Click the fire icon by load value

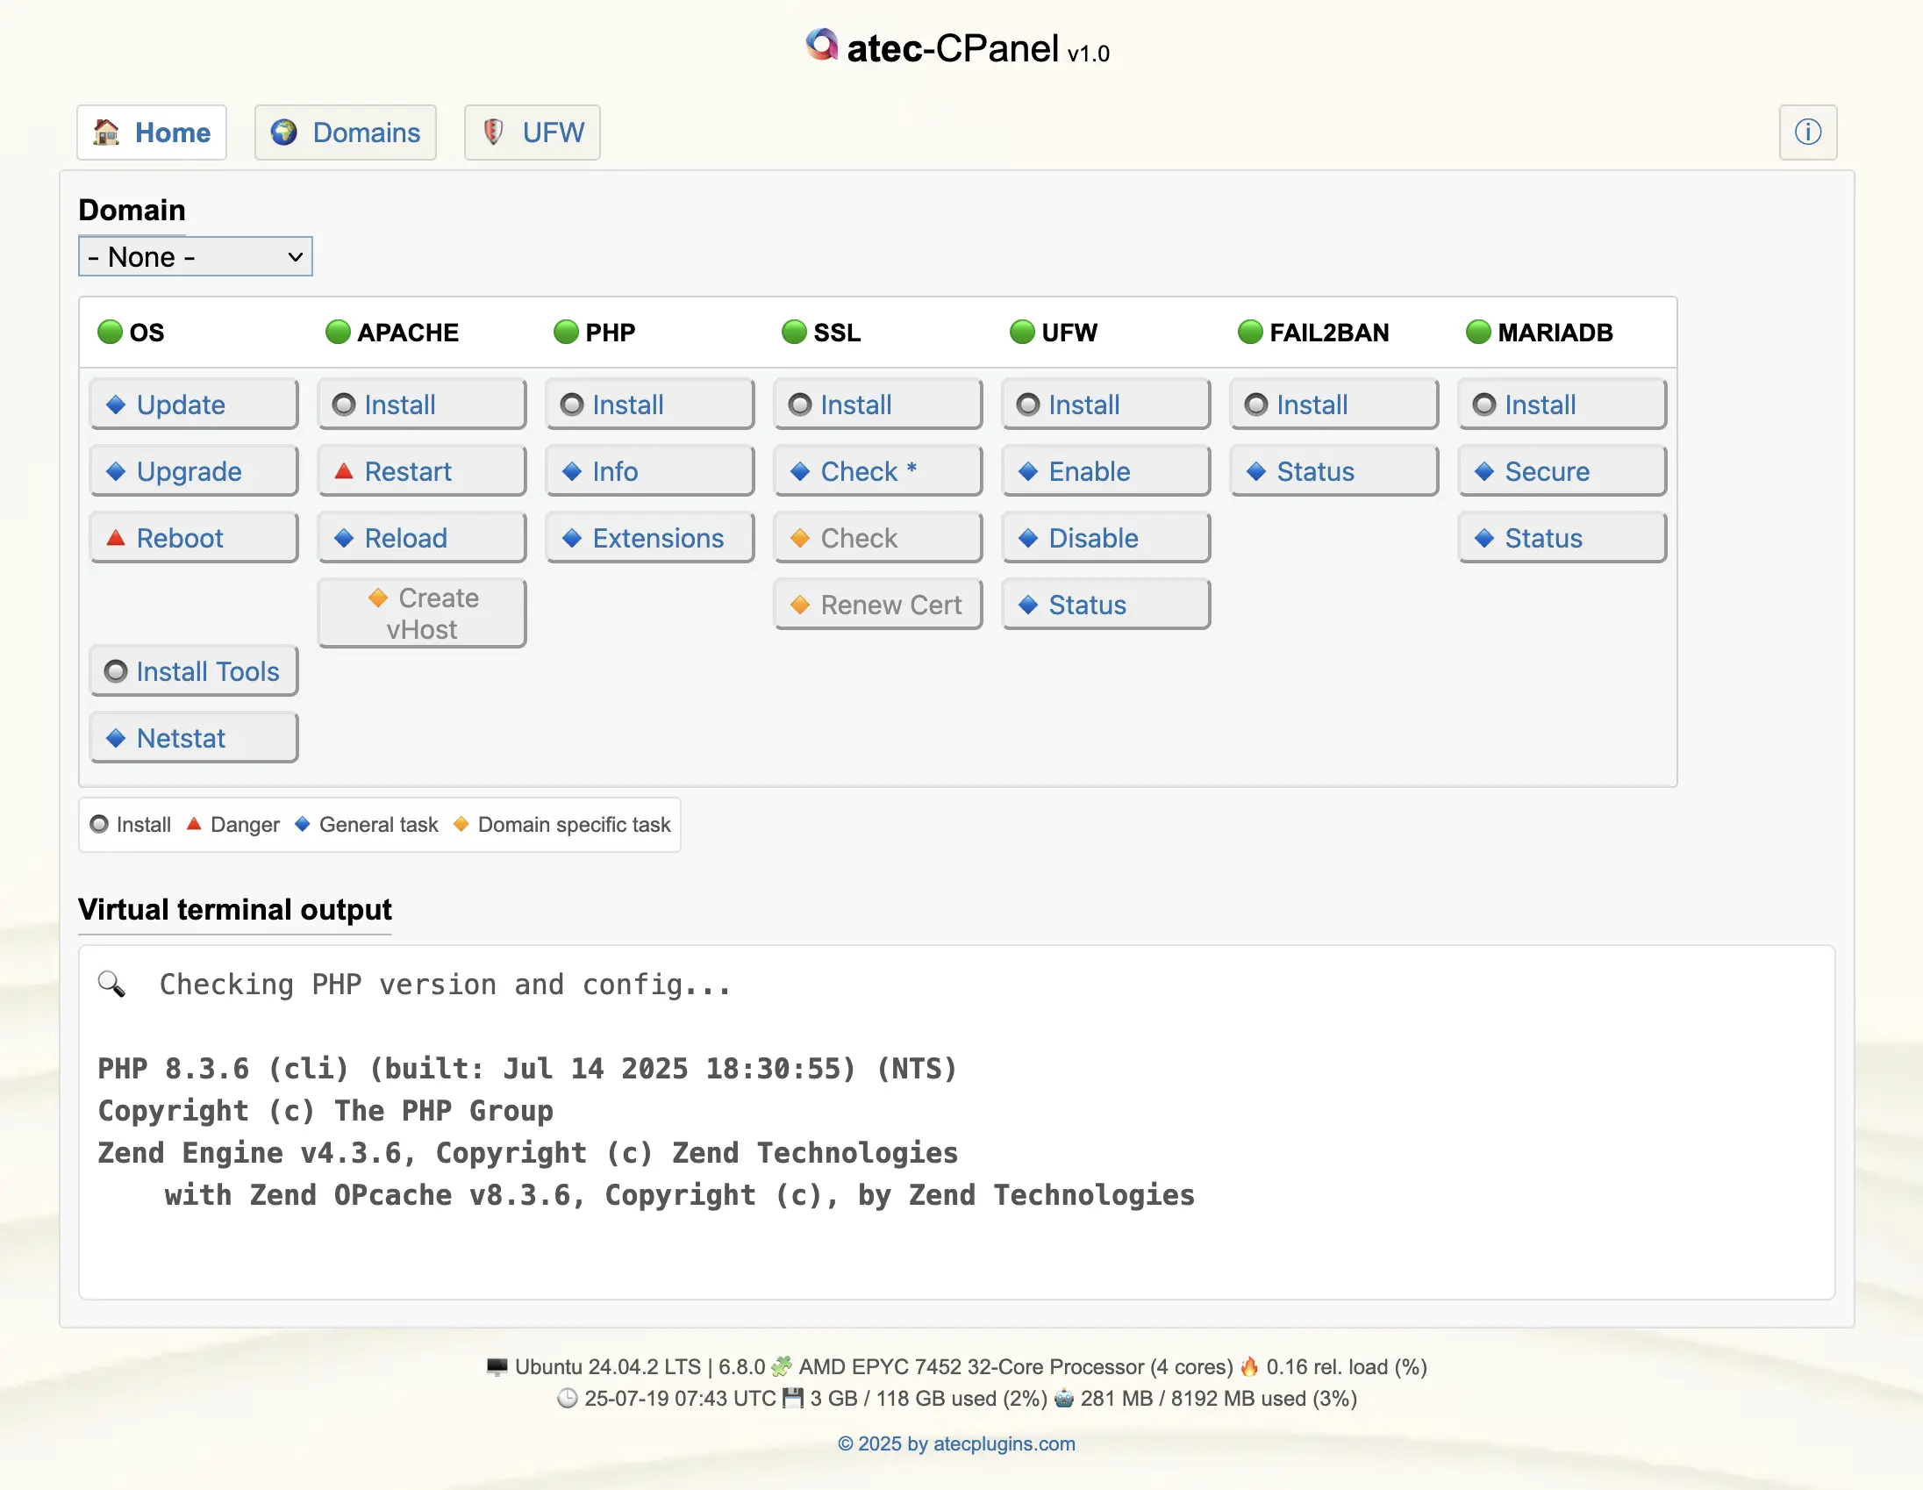pyautogui.click(x=1249, y=1367)
